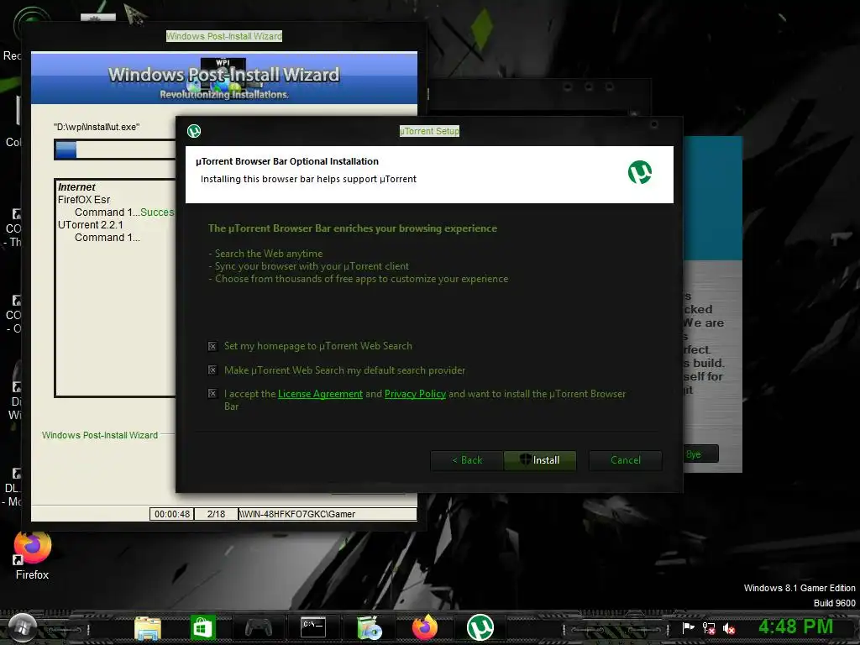860x645 pixels.
Task: Click the Bye button in the background window
Action: 700,454
